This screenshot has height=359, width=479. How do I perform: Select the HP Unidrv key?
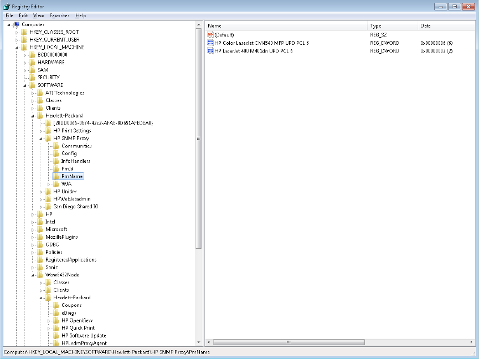click(x=65, y=192)
